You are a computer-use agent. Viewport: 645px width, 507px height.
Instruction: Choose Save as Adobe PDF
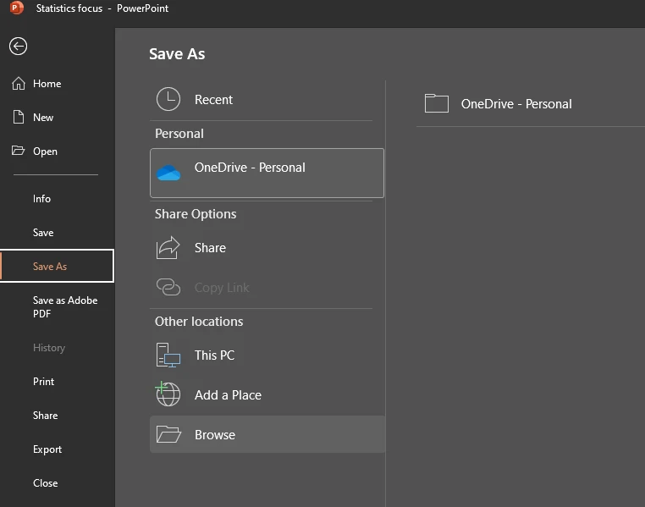[x=58, y=306]
